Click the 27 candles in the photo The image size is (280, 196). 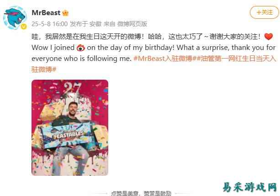click(72, 88)
